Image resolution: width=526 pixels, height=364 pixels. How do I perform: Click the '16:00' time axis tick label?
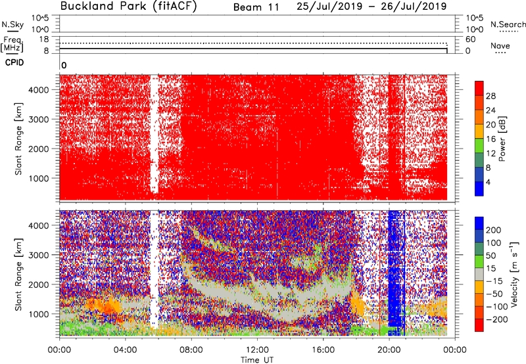pyautogui.click(x=323, y=350)
